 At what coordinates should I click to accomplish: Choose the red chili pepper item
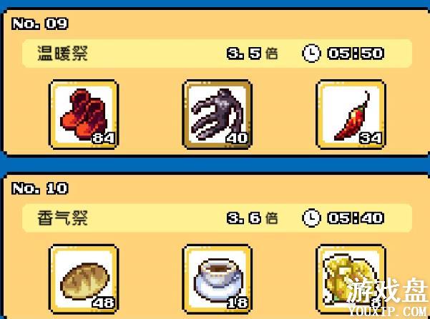[351, 114]
